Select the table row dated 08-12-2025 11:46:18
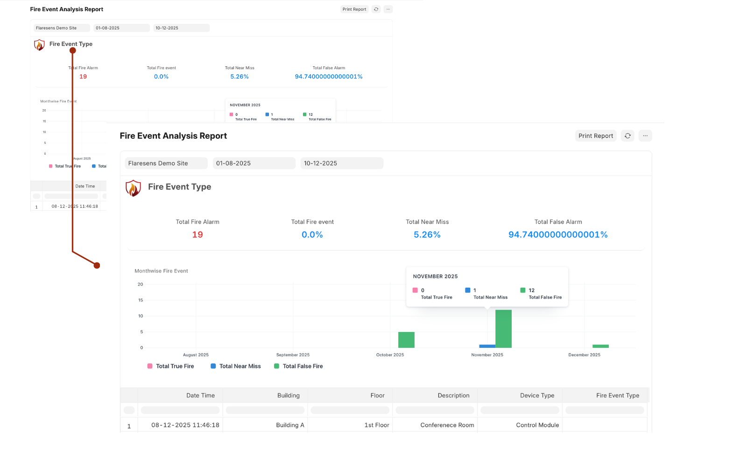The image size is (747, 467). point(185,425)
